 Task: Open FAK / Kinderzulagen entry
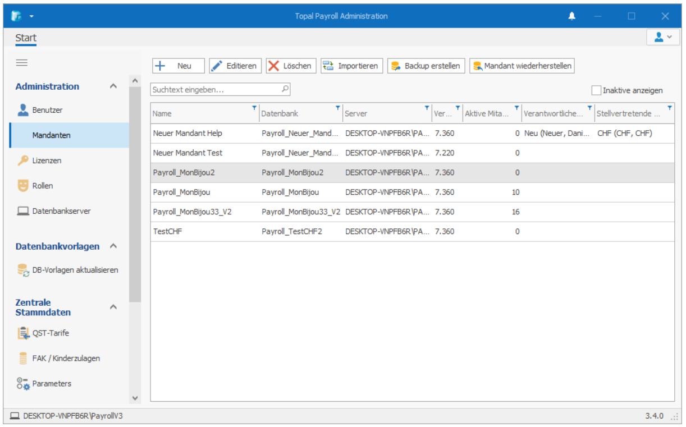66,359
